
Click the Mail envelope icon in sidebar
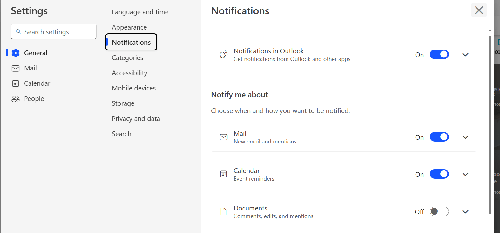coord(16,68)
